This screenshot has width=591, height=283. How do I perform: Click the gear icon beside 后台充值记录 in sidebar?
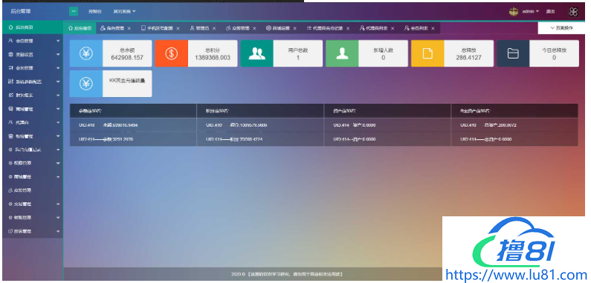(10, 150)
